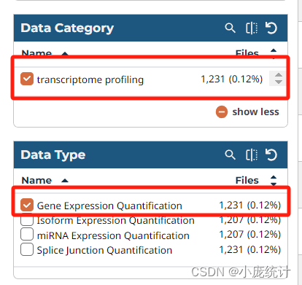Open search in Data Type panel
Viewport: 302px width, 285px height.
[x=230, y=155]
